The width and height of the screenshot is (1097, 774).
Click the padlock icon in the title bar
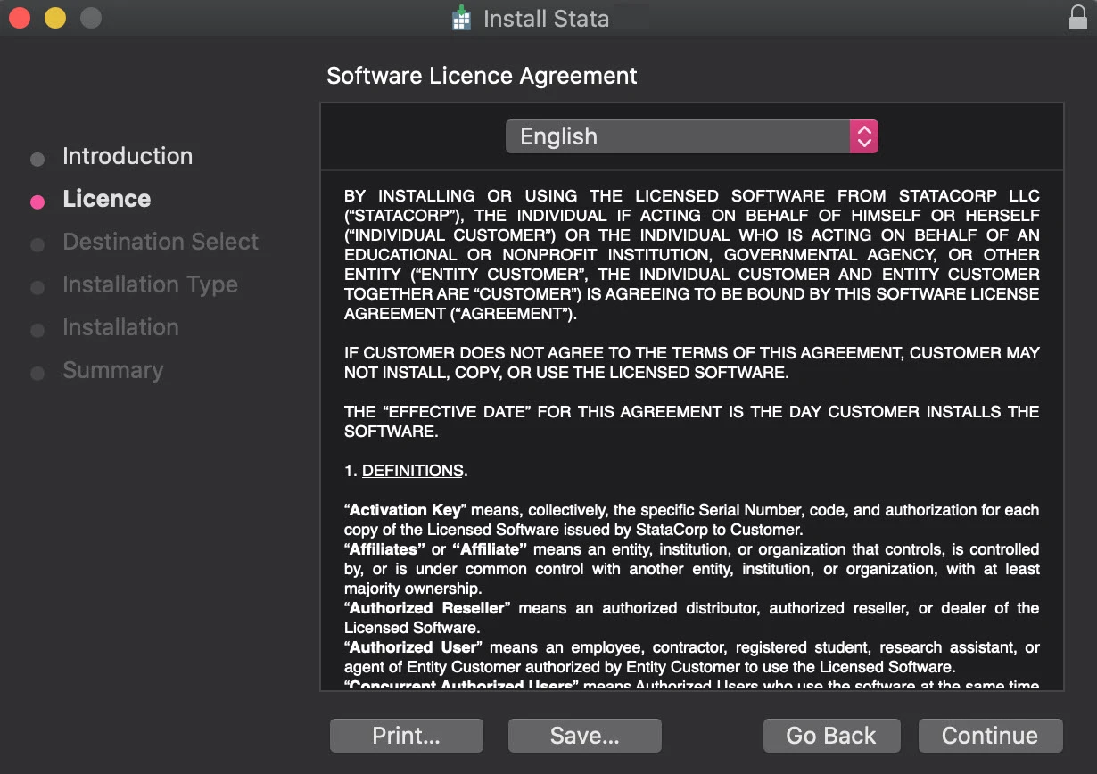click(1077, 18)
